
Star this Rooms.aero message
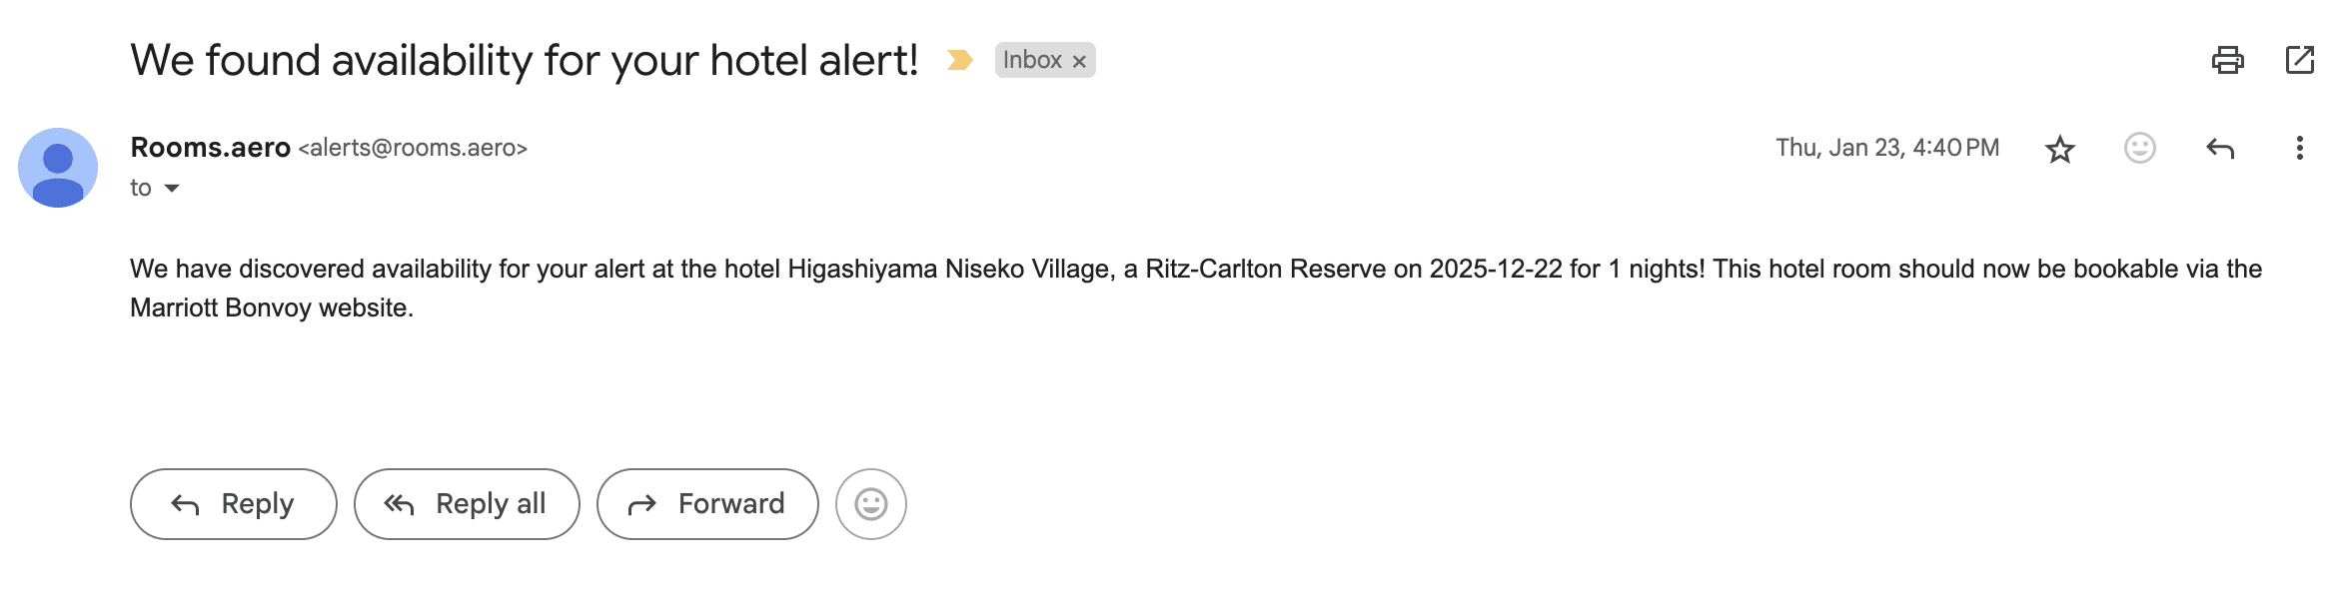2059,149
